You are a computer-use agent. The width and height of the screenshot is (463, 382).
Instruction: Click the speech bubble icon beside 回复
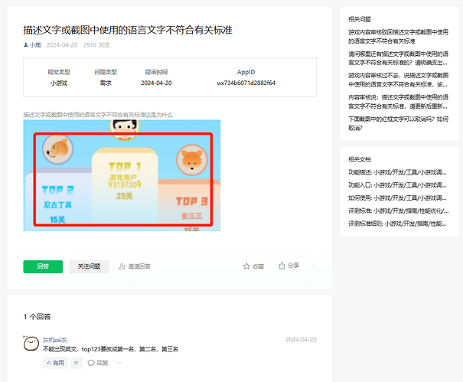91,363
